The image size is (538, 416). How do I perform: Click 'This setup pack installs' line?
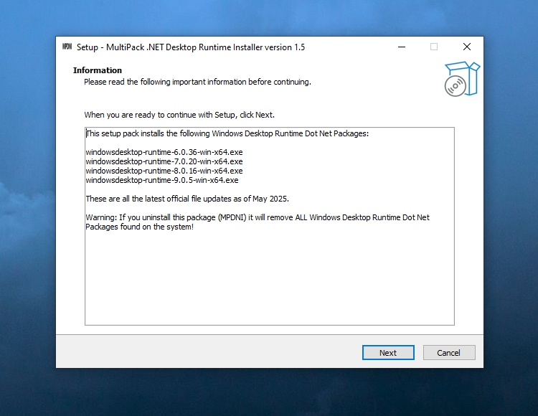(227, 133)
